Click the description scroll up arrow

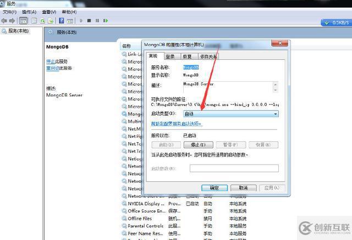point(275,85)
